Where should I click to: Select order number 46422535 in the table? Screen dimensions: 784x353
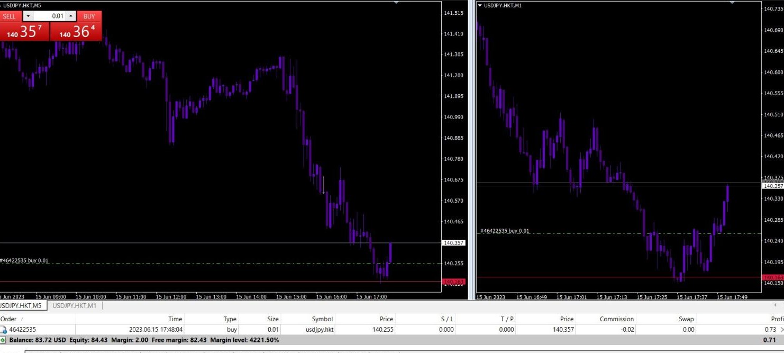click(22, 330)
